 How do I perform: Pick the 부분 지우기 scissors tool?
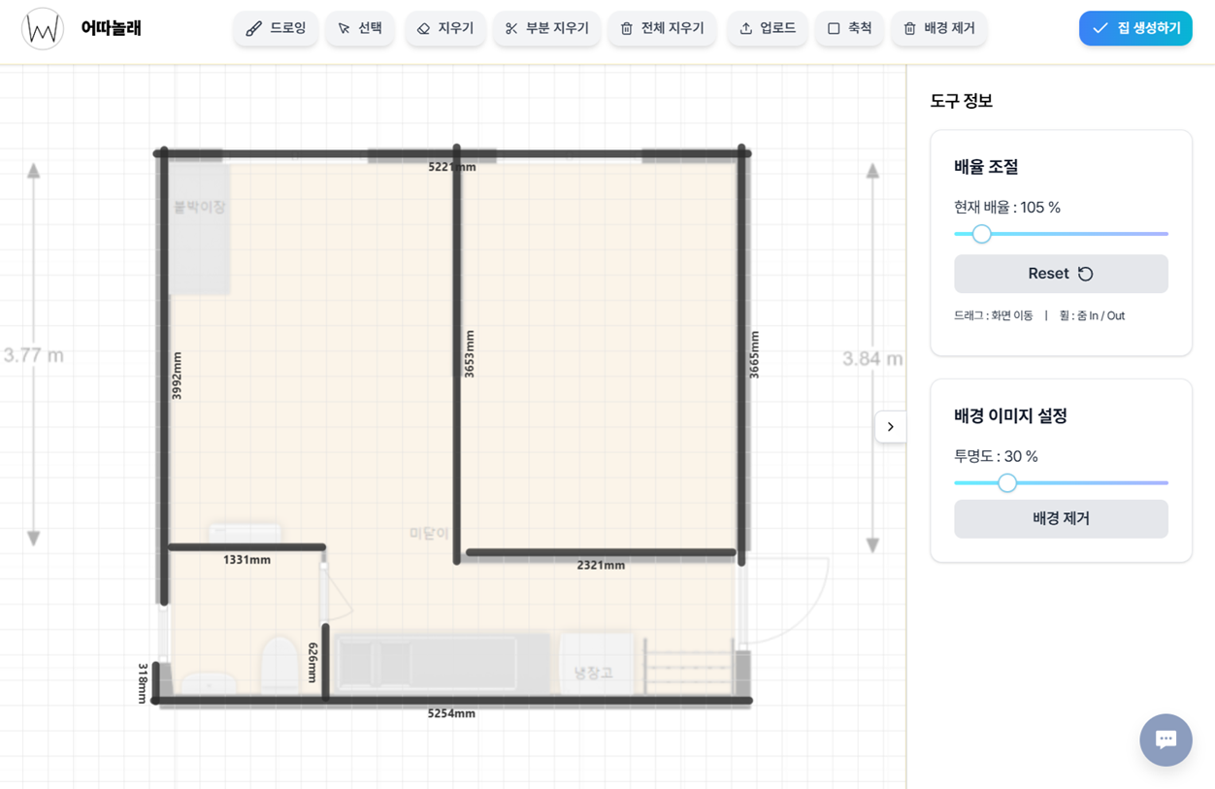coord(547,29)
